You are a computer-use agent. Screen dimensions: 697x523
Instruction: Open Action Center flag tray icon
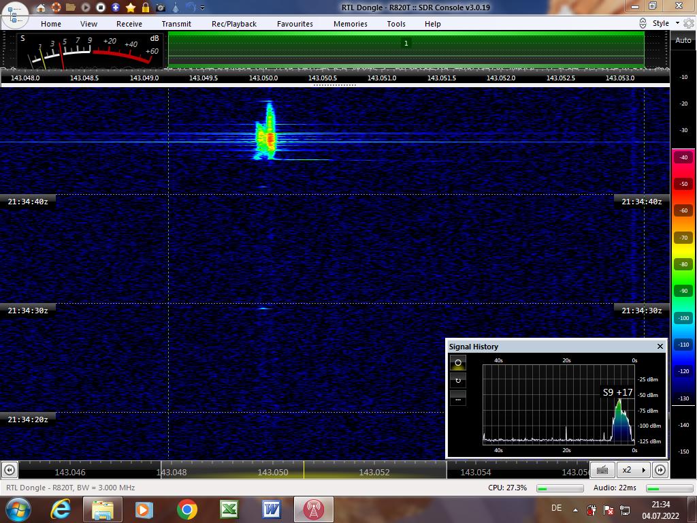(x=608, y=509)
